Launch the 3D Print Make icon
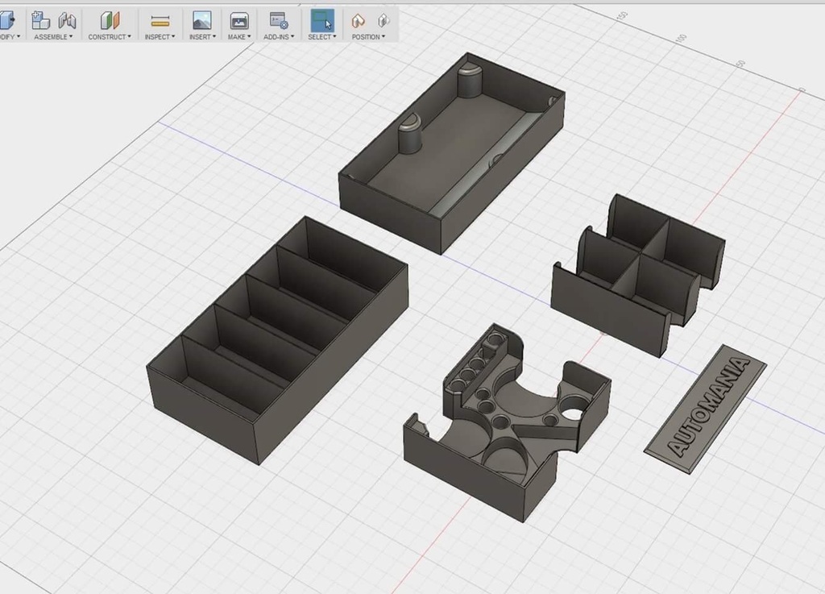This screenshot has width=825, height=594. coord(238,20)
